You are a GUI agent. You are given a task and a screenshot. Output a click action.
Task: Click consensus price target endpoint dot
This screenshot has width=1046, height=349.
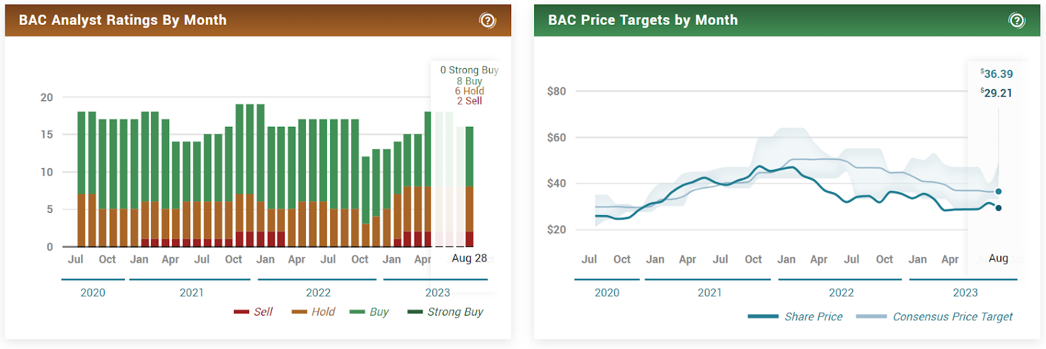point(998,191)
